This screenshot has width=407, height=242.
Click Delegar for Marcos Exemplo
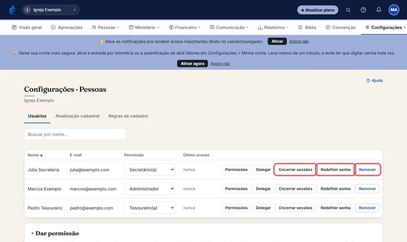tap(263, 189)
